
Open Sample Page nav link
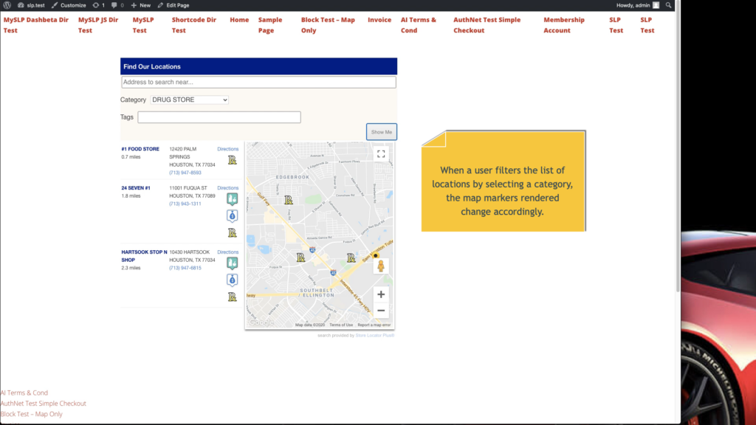270,25
